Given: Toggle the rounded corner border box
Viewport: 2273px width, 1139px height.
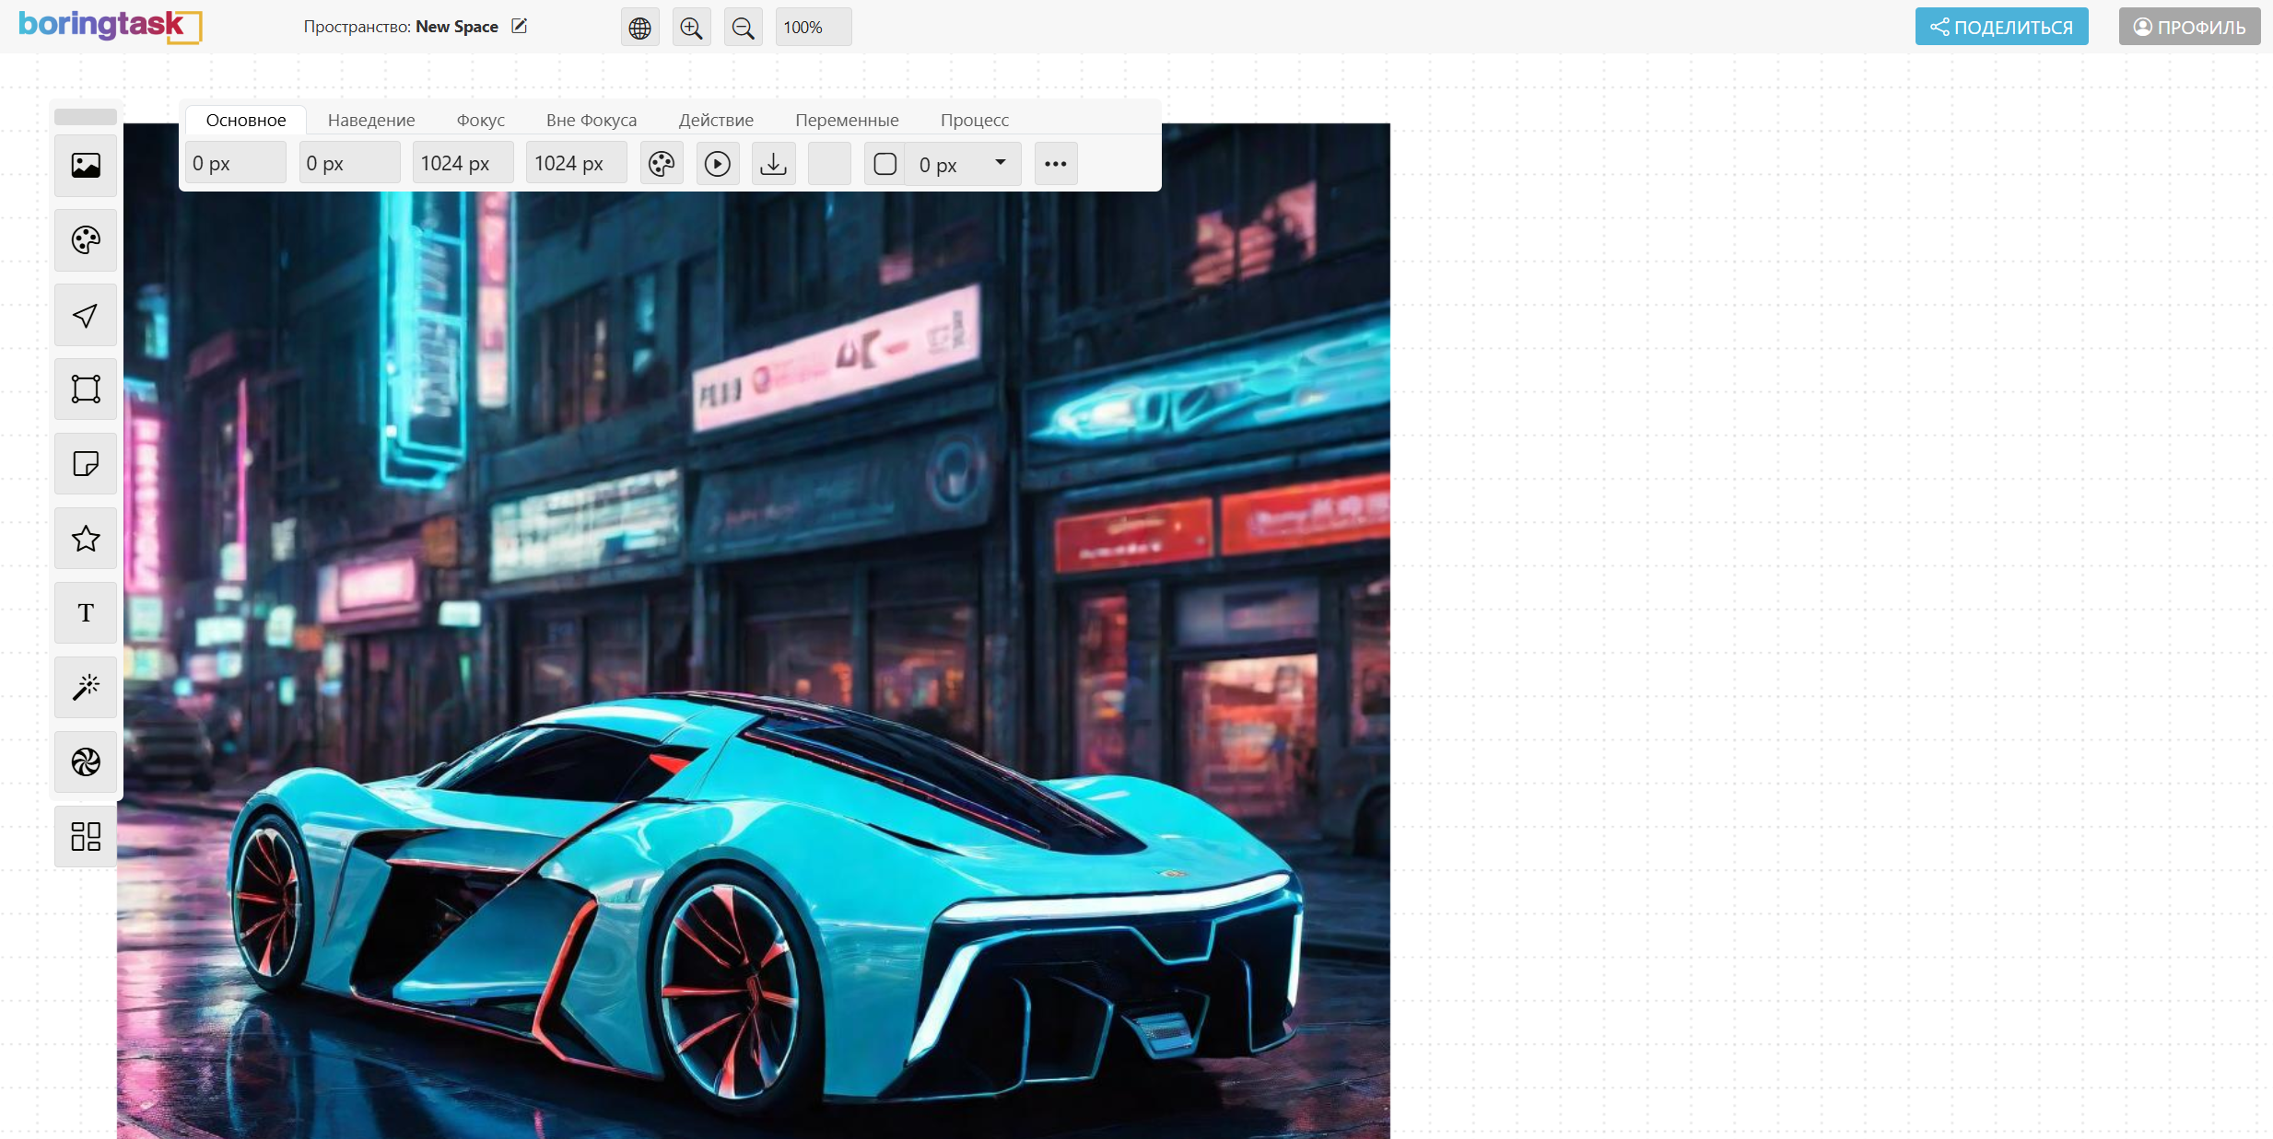Looking at the screenshot, I should click(x=885, y=164).
